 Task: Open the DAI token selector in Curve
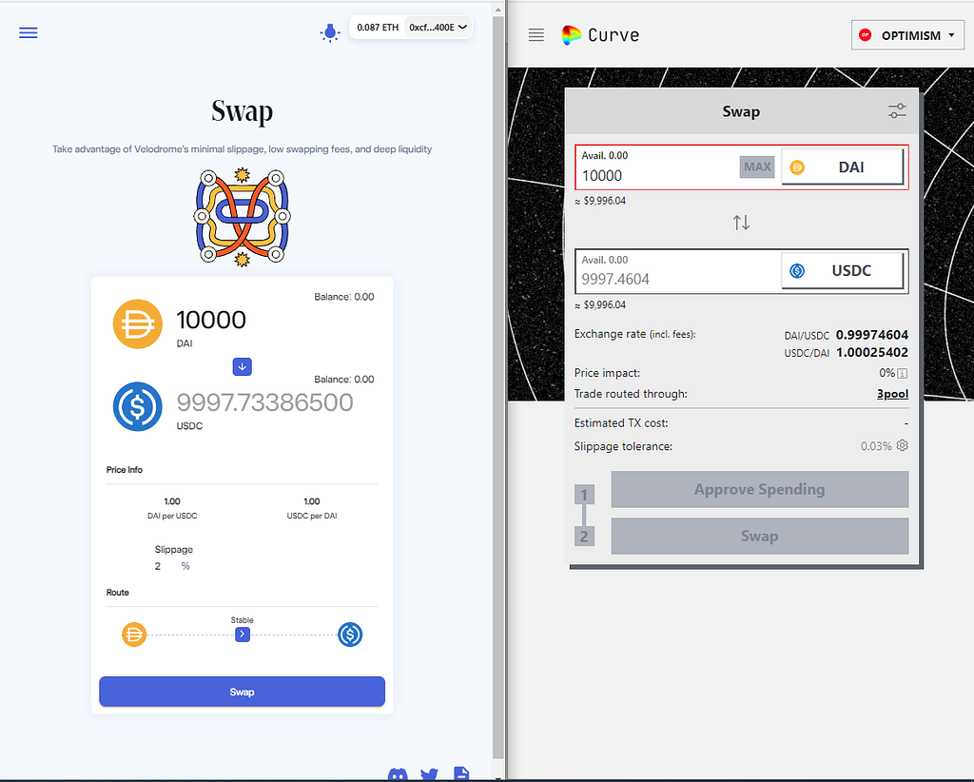click(843, 167)
